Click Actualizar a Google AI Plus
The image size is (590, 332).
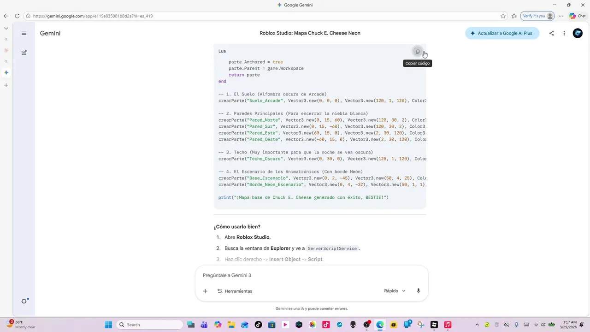point(502,33)
